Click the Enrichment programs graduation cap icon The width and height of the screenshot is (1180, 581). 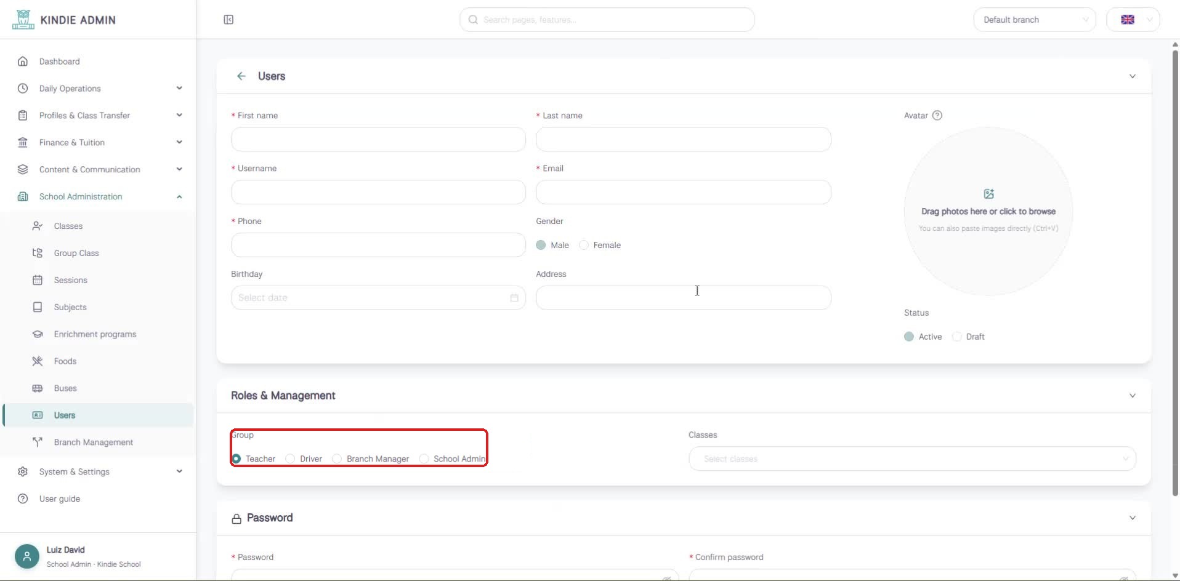tap(38, 334)
